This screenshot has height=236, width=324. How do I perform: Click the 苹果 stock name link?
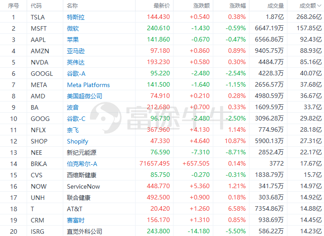[x=73, y=40]
